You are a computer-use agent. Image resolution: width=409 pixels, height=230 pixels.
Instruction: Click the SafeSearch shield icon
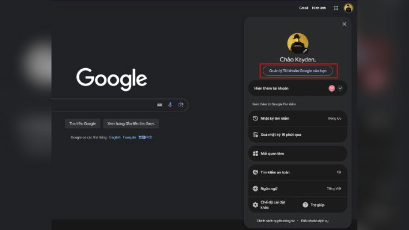click(x=256, y=172)
